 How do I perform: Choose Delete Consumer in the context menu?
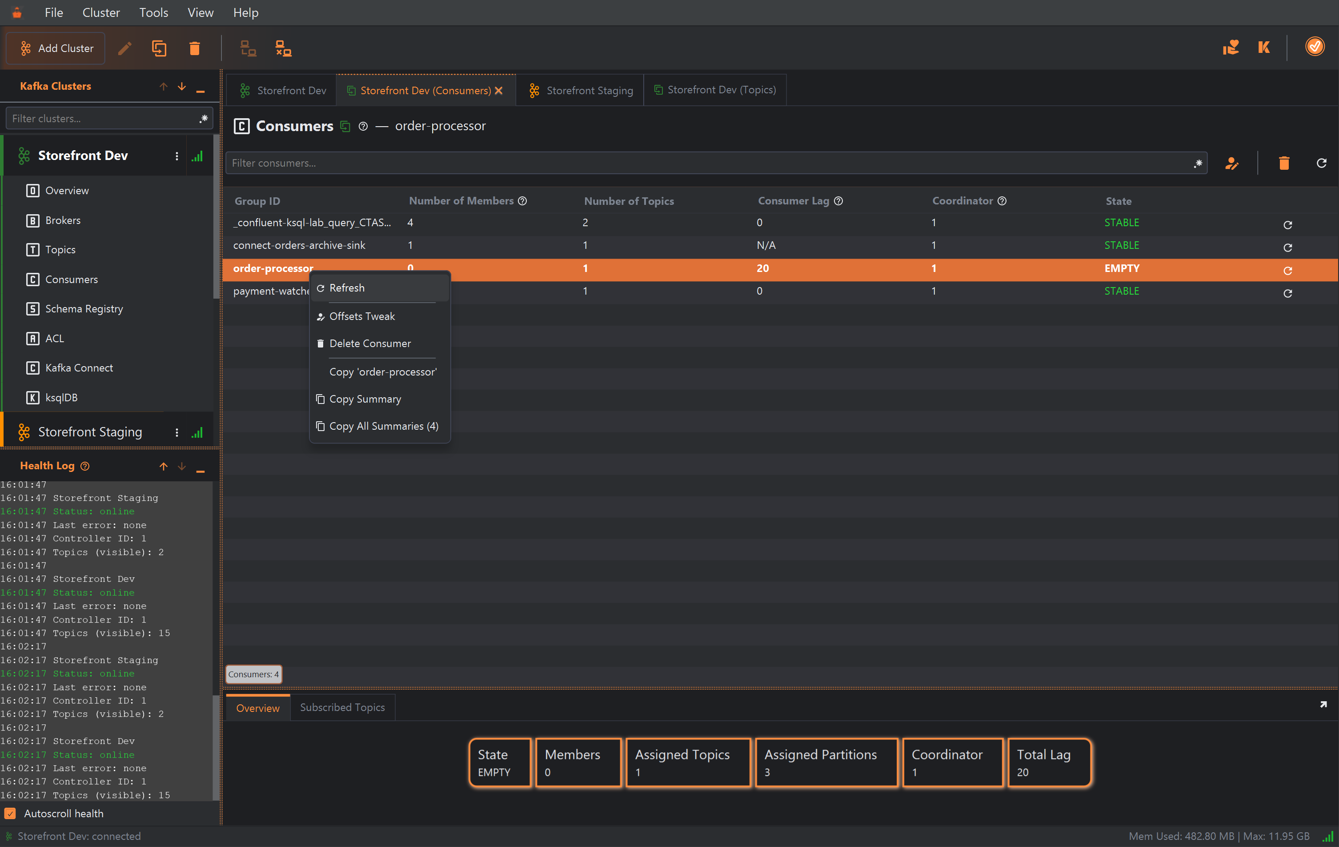pyautogui.click(x=379, y=344)
